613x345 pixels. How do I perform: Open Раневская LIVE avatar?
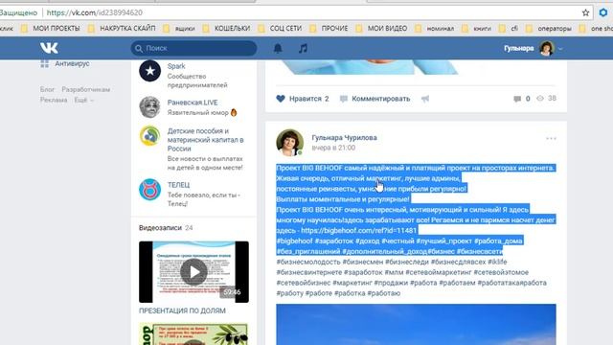[149, 106]
